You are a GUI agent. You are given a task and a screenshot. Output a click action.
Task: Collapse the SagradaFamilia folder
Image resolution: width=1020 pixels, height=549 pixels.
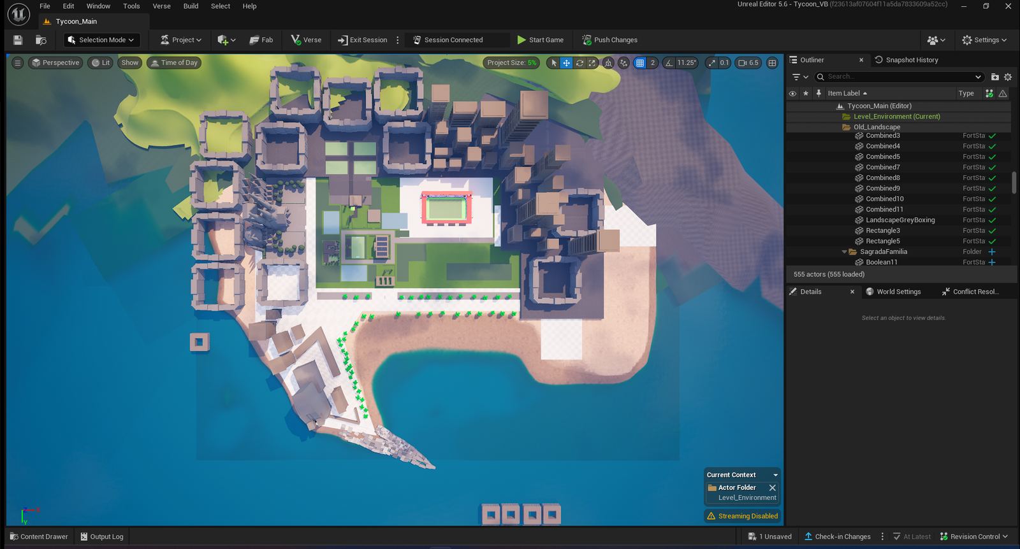pos(845,252)
